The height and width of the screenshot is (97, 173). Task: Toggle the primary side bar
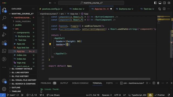tap(155, 3)
